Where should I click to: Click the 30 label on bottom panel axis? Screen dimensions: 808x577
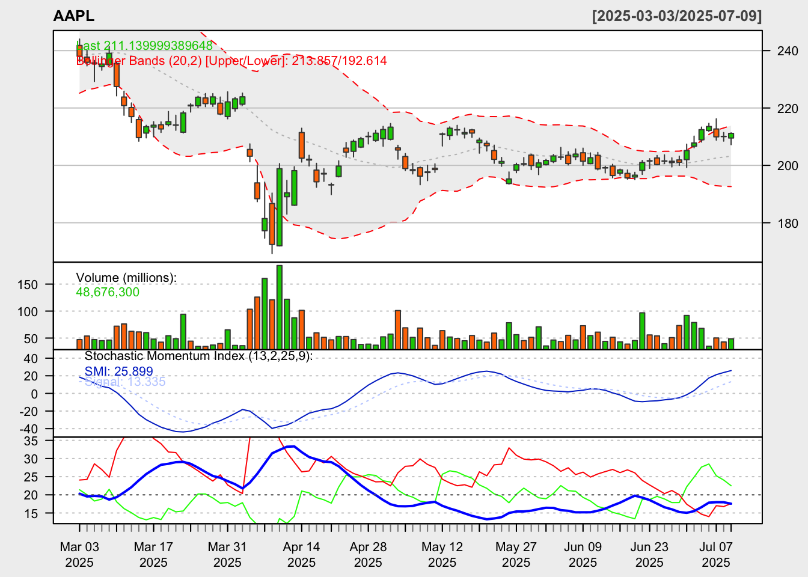[31, 459]
